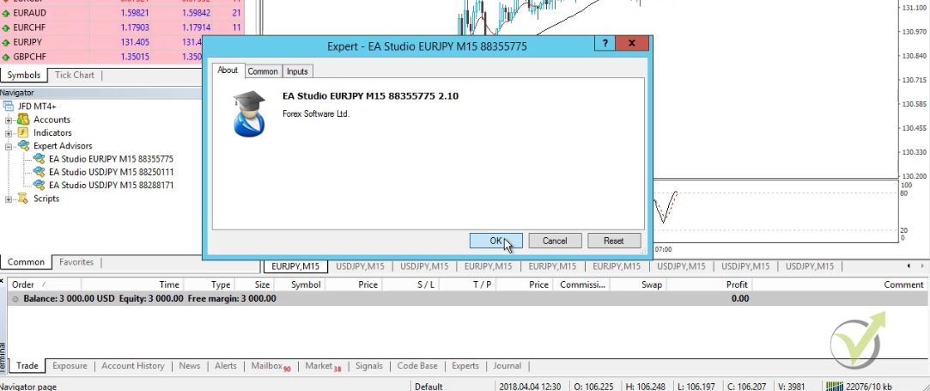Image resolution: width=930 pixels, height=391 pixels.
Task: Click the Comment column header
Action: pos(839,284)
